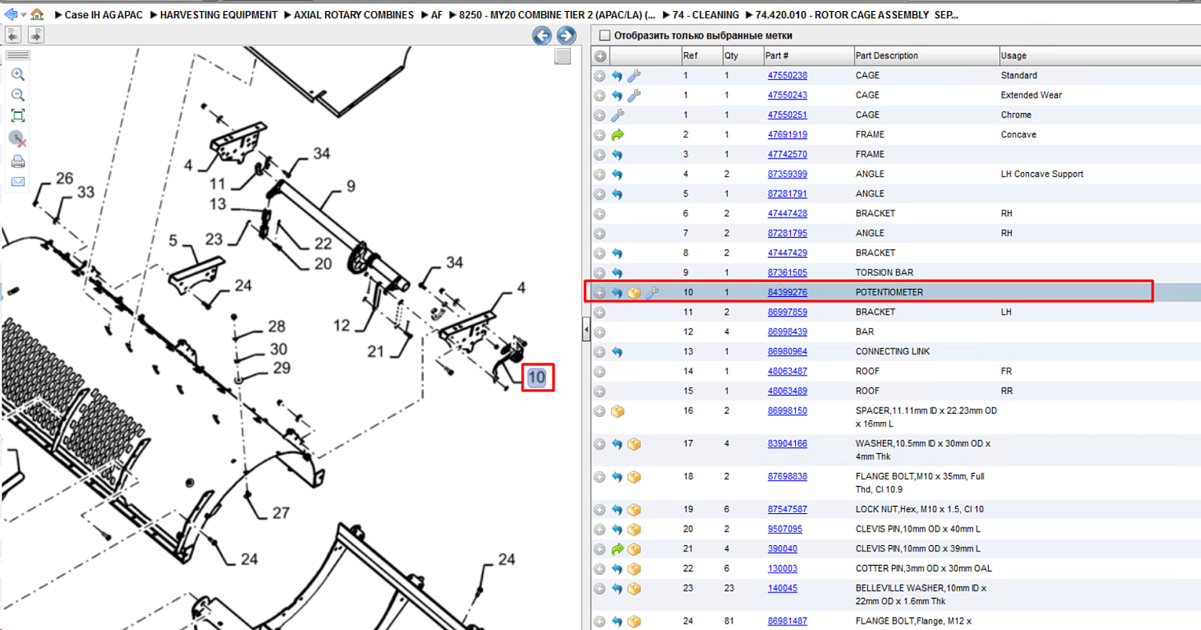Open part number 87361505 link

click(787, 273)
